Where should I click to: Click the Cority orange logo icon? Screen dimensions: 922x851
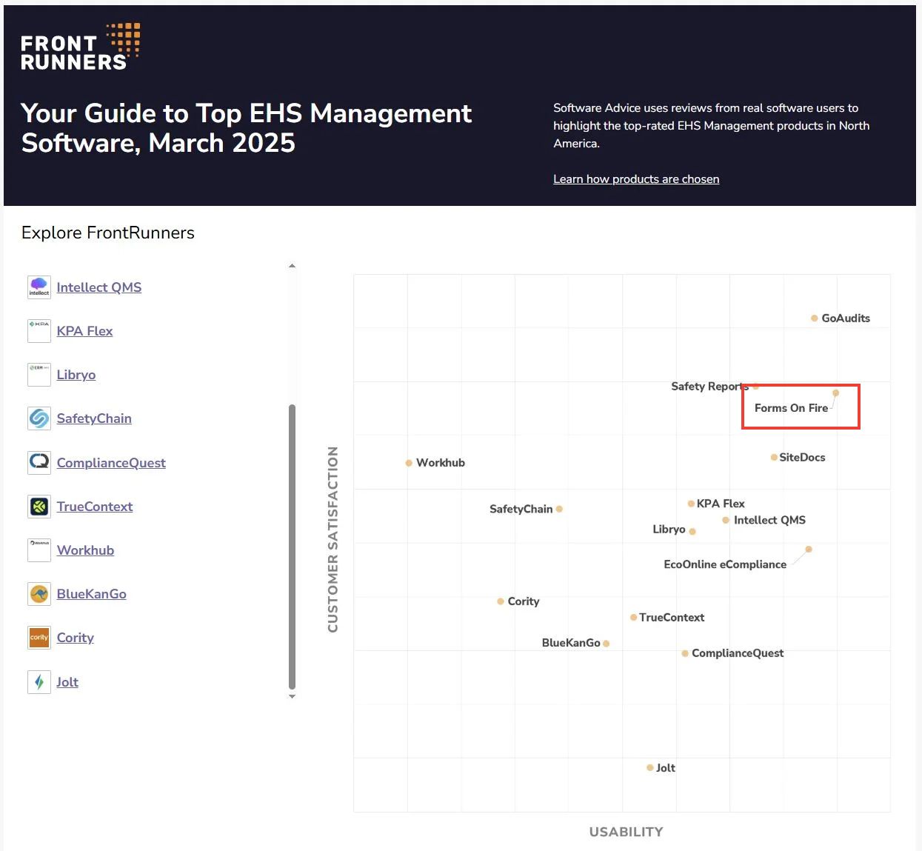[x=39, y=638]
